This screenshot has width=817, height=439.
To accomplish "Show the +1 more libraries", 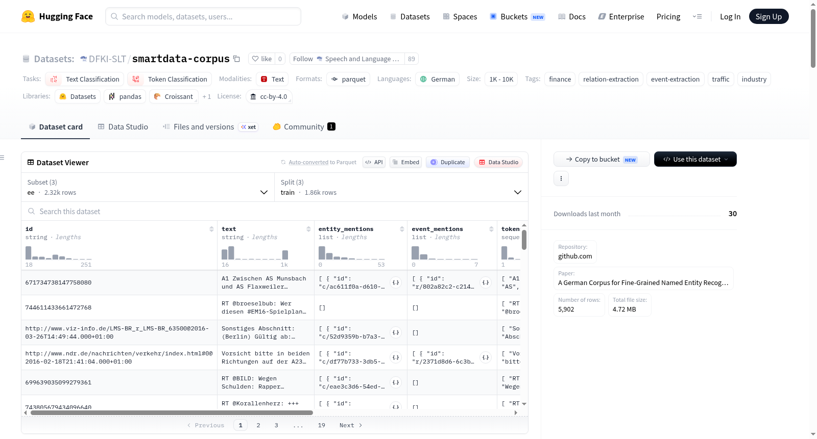I will click(206, 96).
